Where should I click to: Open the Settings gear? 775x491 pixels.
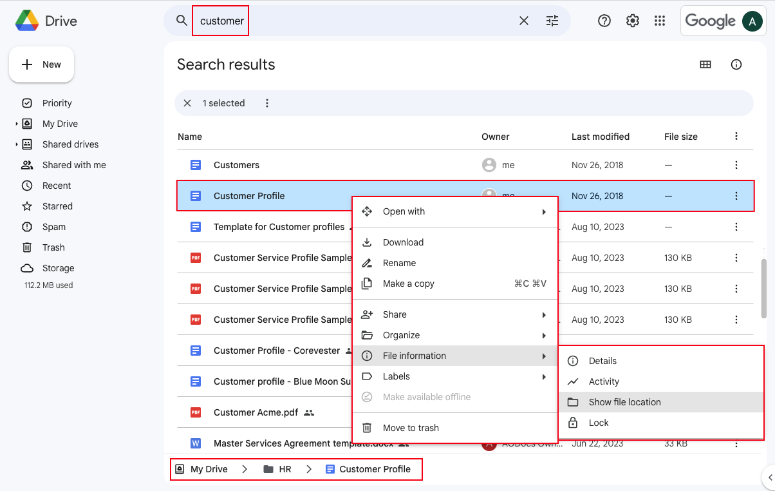coord(633,21)
